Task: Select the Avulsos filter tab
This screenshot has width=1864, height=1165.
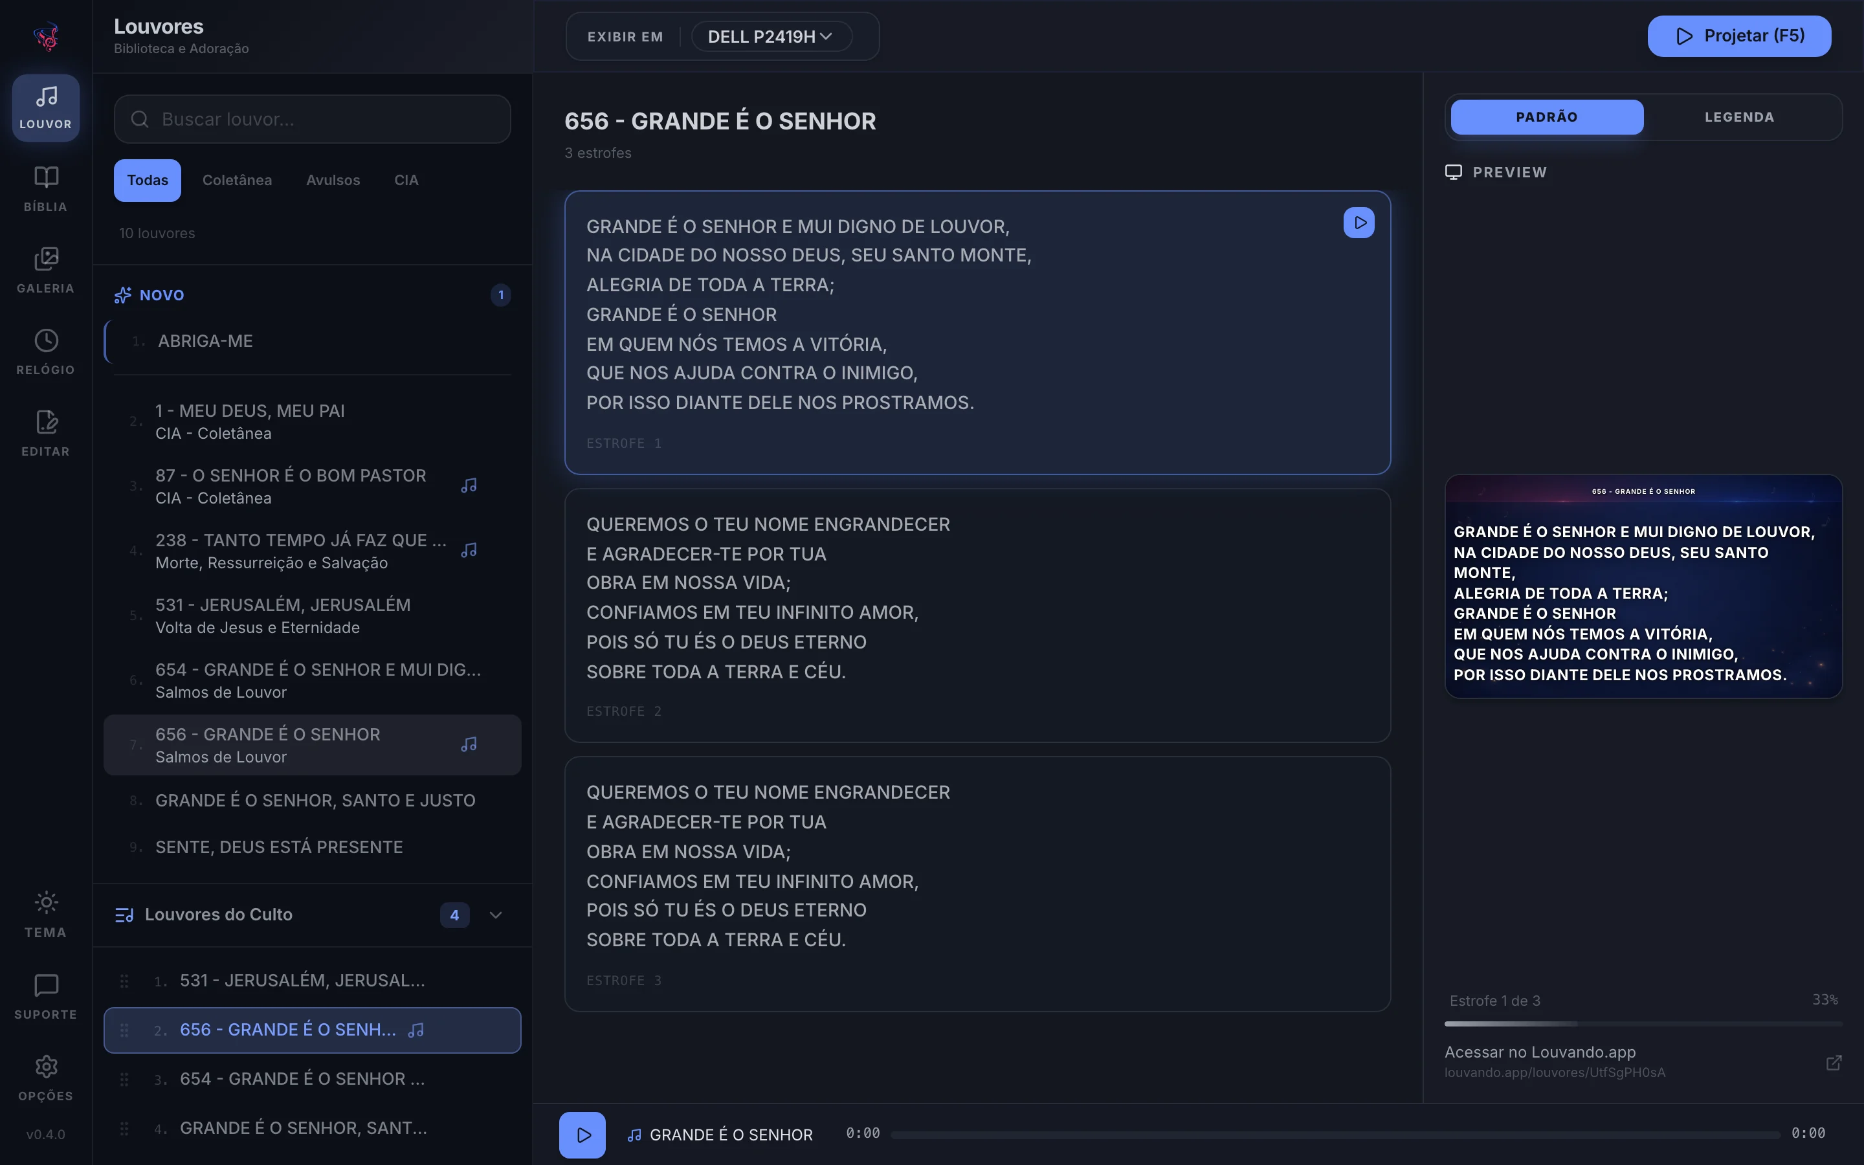Action: 333,181
